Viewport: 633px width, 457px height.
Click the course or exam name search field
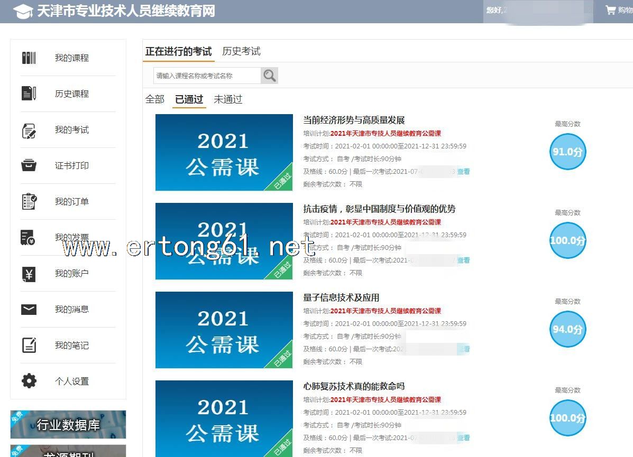click(207, 76)
